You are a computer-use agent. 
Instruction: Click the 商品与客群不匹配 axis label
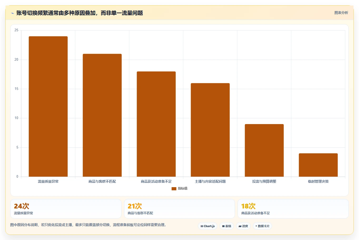point(102,181)
